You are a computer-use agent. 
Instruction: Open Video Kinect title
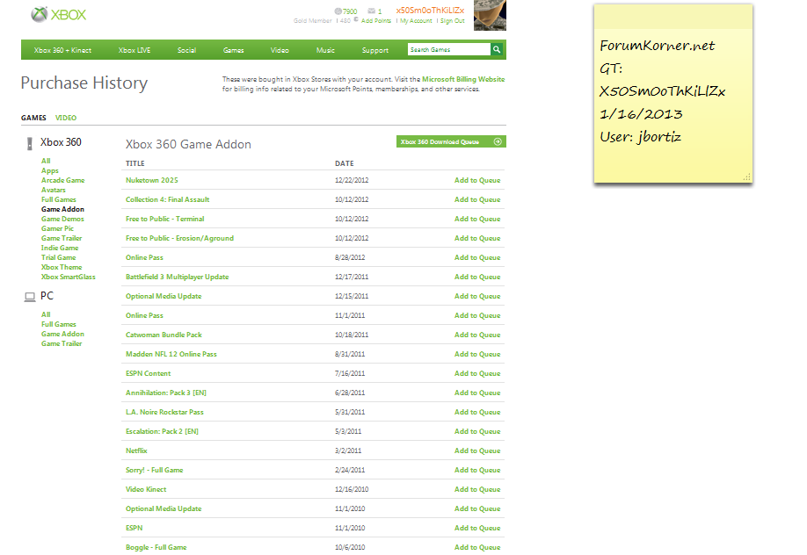coord(146,489)
